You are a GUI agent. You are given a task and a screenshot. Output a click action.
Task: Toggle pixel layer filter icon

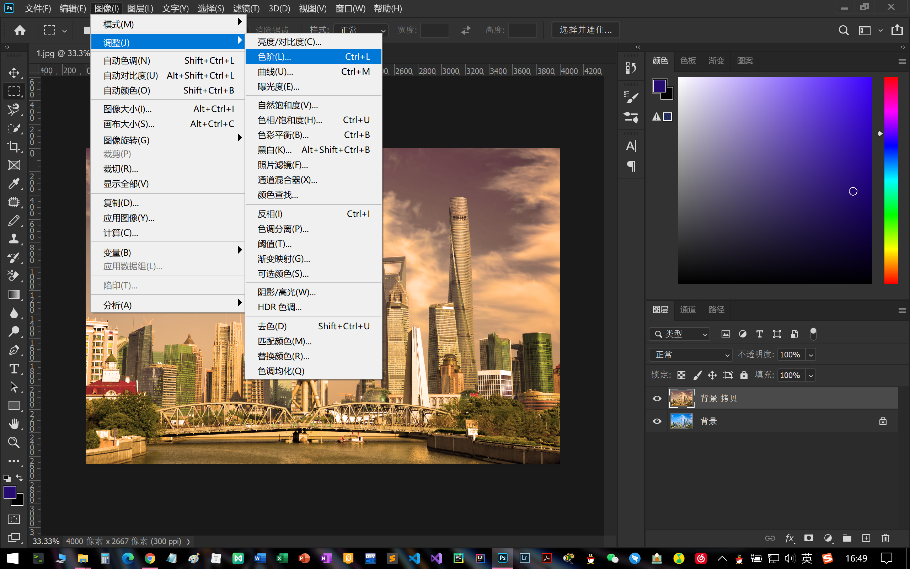point(726,334)
